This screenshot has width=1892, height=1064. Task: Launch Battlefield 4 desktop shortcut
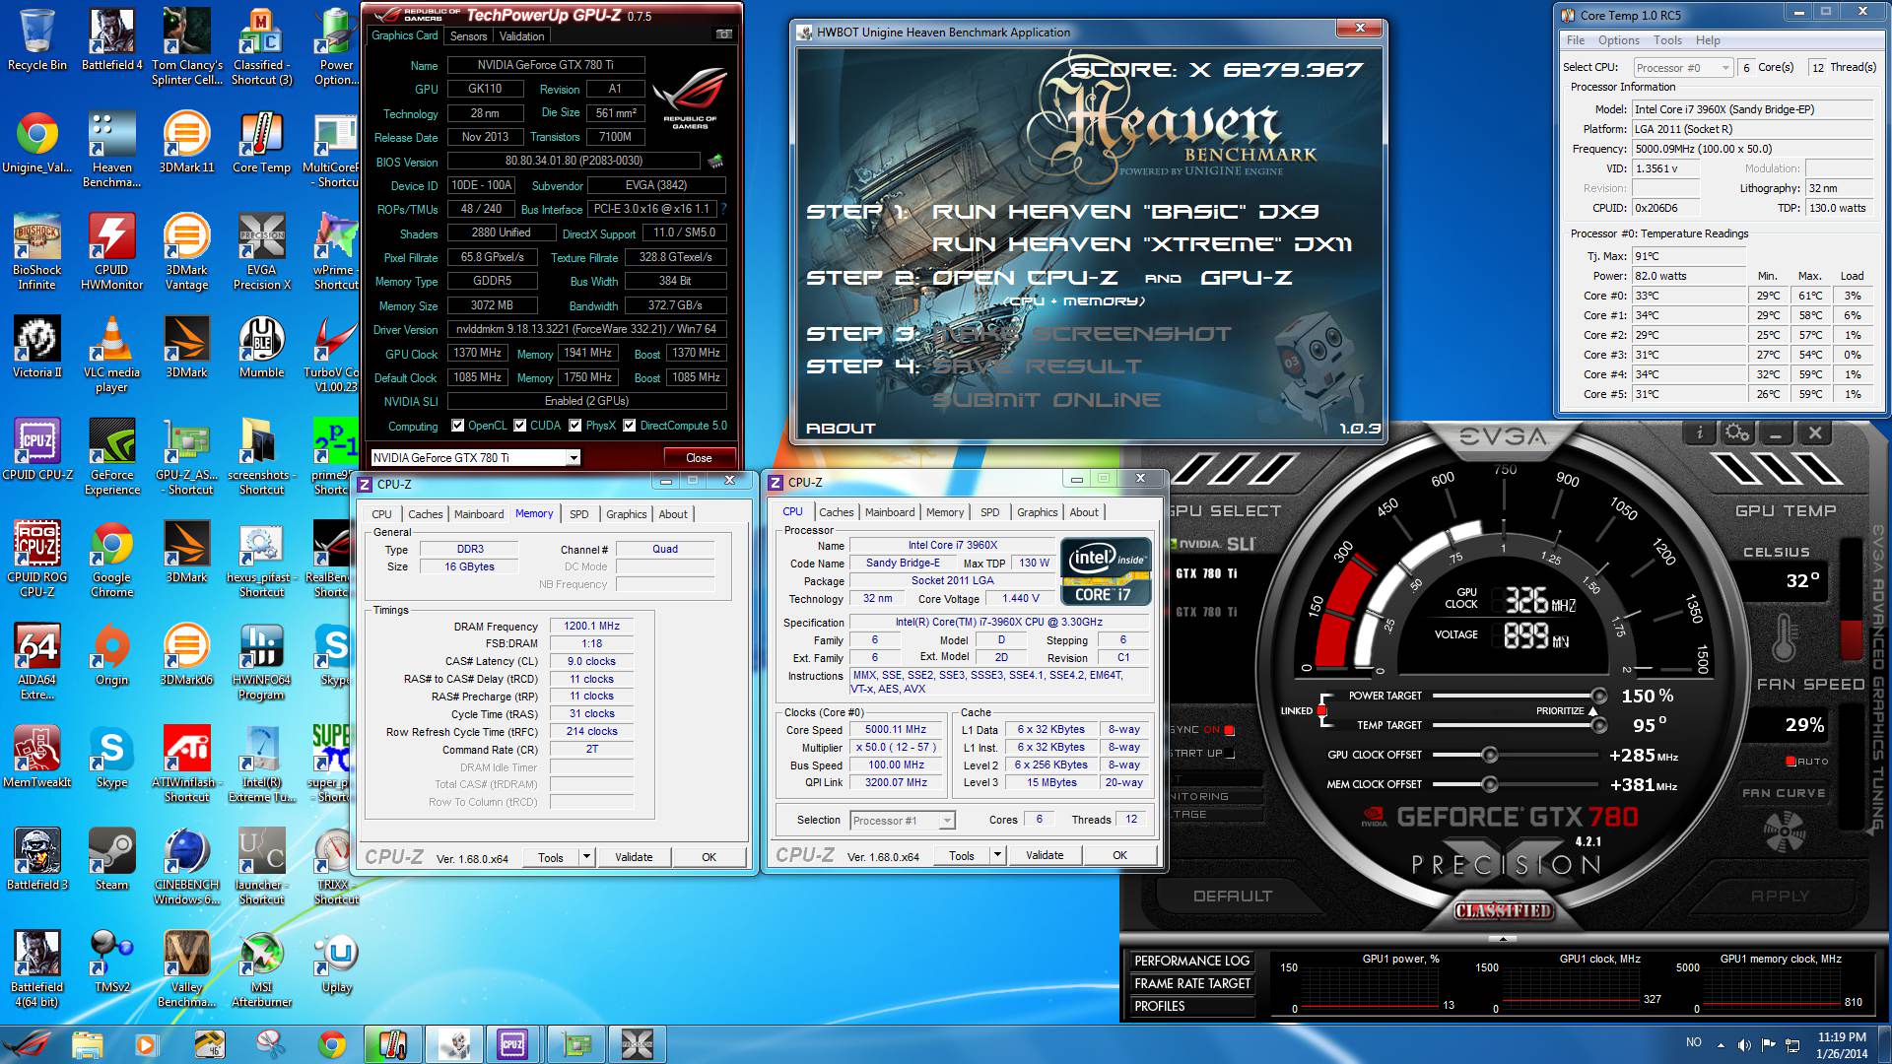[x=111, y=41]
